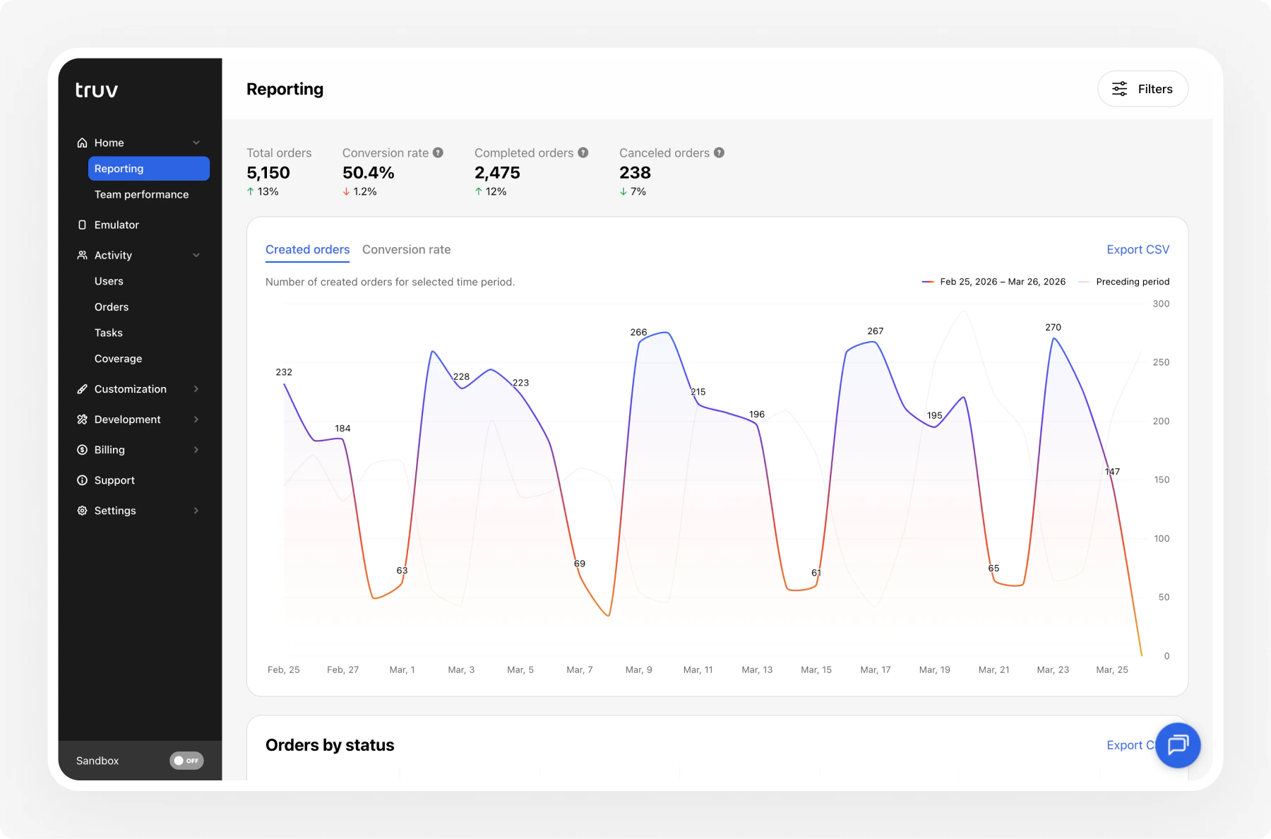Click the Preceding period legend line
The height and width of the screenshot is (839, 1271).
click(x=1084, y=281)
